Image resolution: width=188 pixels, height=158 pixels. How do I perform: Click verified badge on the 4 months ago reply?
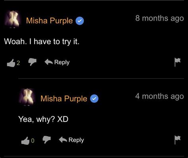(94, 99)
